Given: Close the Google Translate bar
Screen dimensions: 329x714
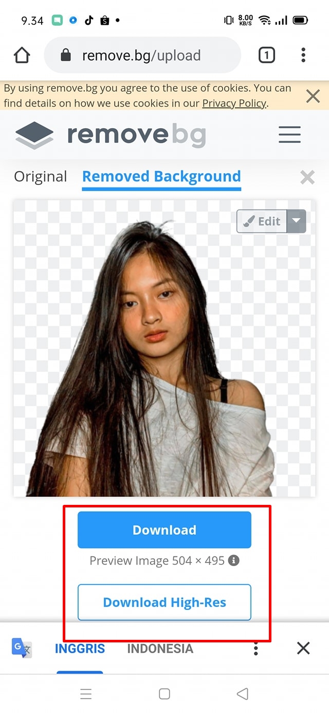Looking at the screenshot, I should [303, 648].
